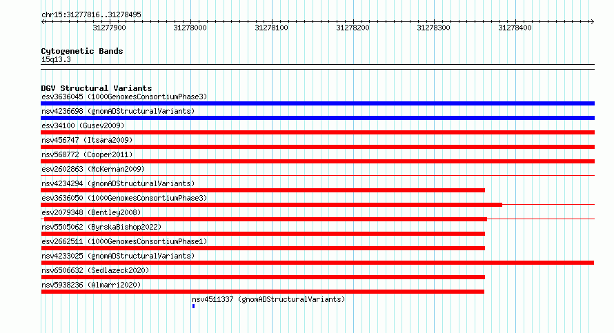
Task: Select the blue bar under esv3636045
Action: (317, 103)
